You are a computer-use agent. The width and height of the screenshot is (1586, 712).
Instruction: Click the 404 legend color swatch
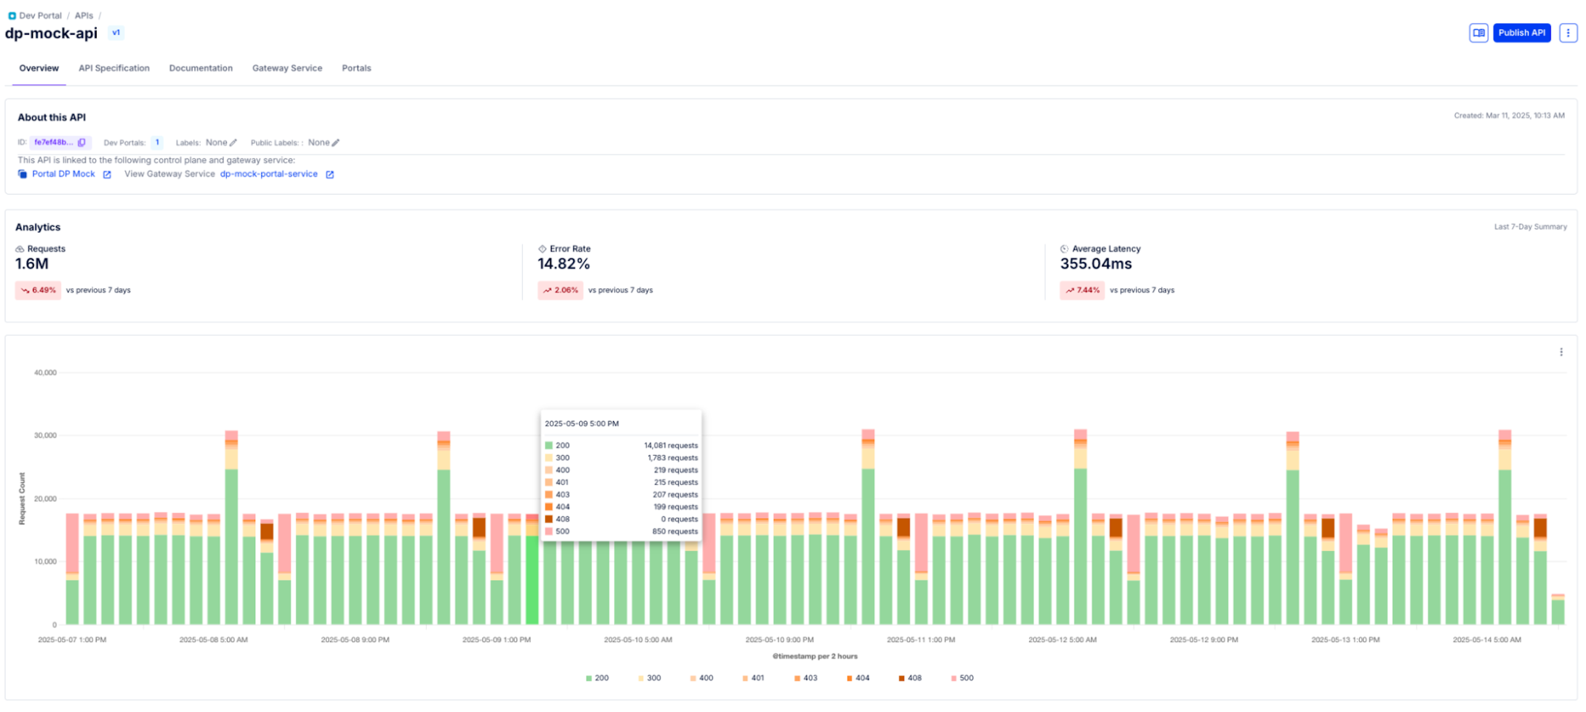pos(849,678)
